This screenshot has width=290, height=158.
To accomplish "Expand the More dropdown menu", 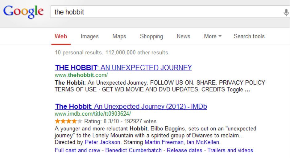I will click(x=213, y=36).
